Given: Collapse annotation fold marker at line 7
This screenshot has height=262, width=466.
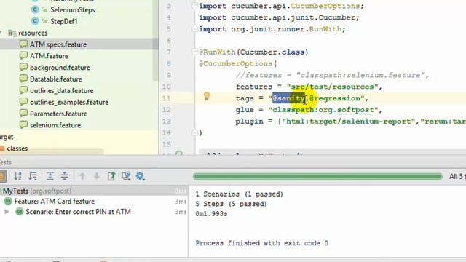Looking at the screenshot, I should (x=194, y=52).
